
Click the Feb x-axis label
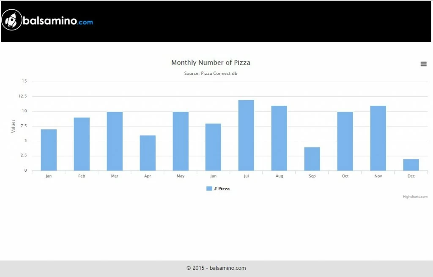82,176
